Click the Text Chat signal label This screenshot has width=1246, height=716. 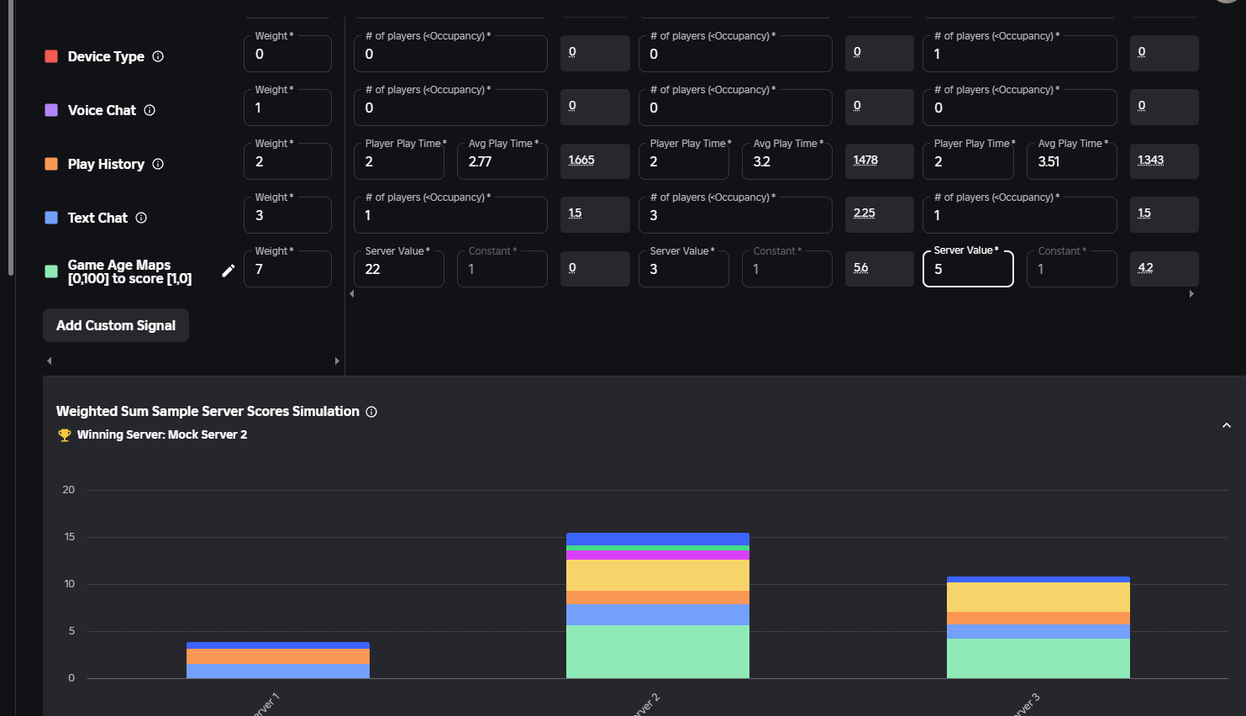(x=97, y=218)
